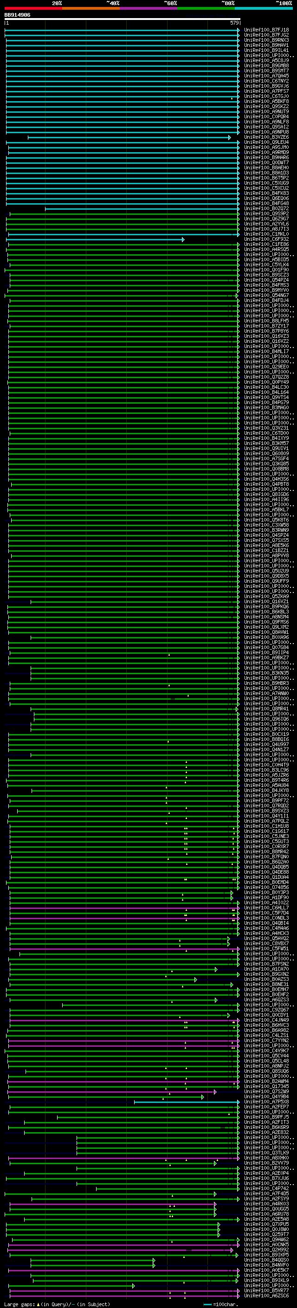Image resolution: width=297 pixels, height=1308 pixels.
Task: Select hit label UniRef100_Q4N1Z7
Action: (x=266, y=749)
